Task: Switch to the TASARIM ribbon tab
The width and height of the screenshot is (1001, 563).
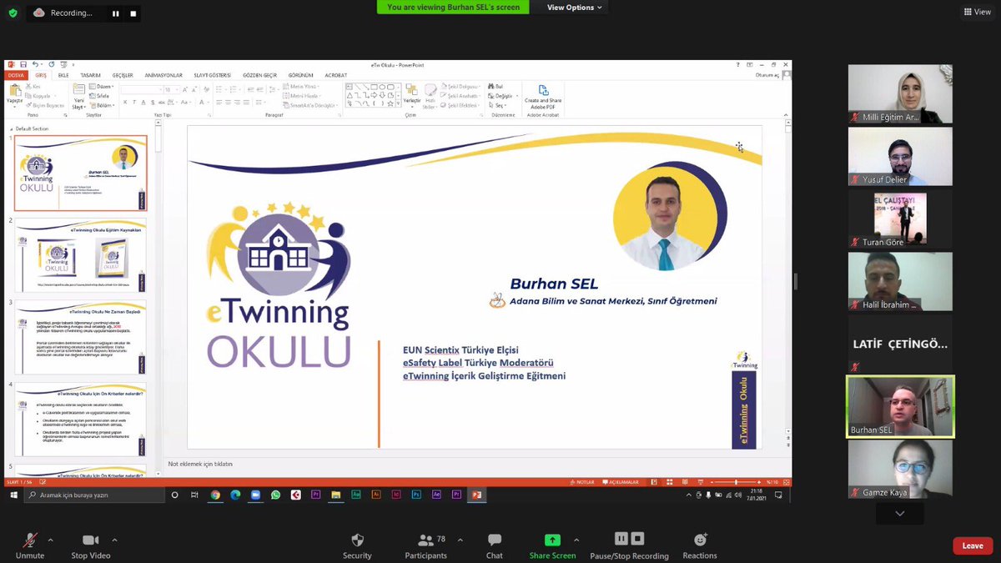Action: tap(90, 75)
